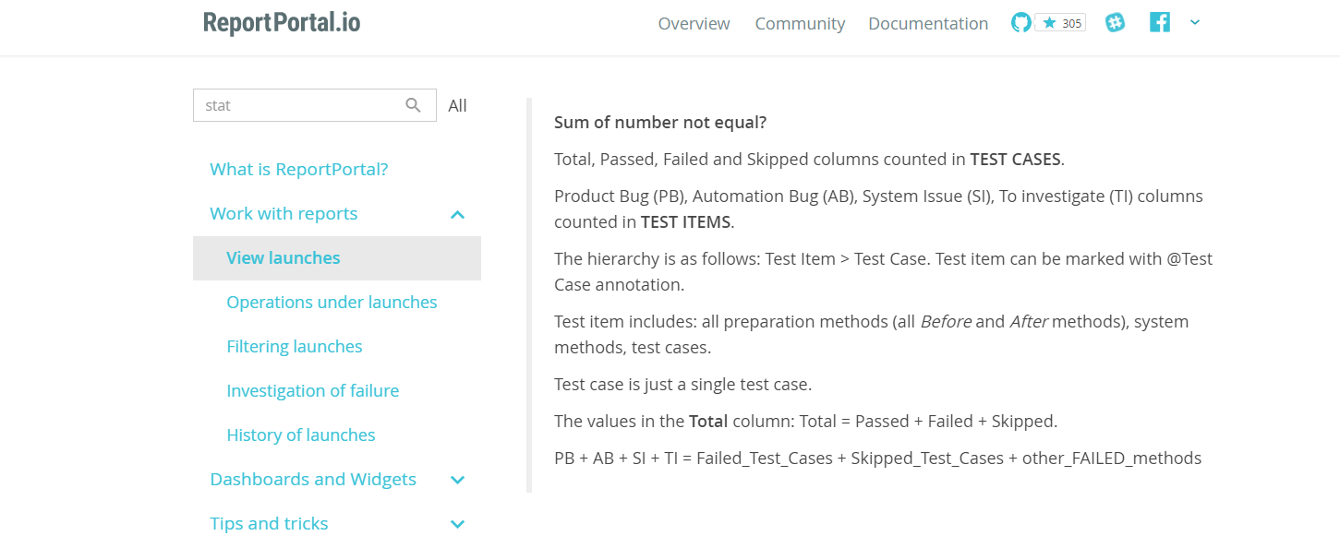Go to the Documentation tab

927,23
